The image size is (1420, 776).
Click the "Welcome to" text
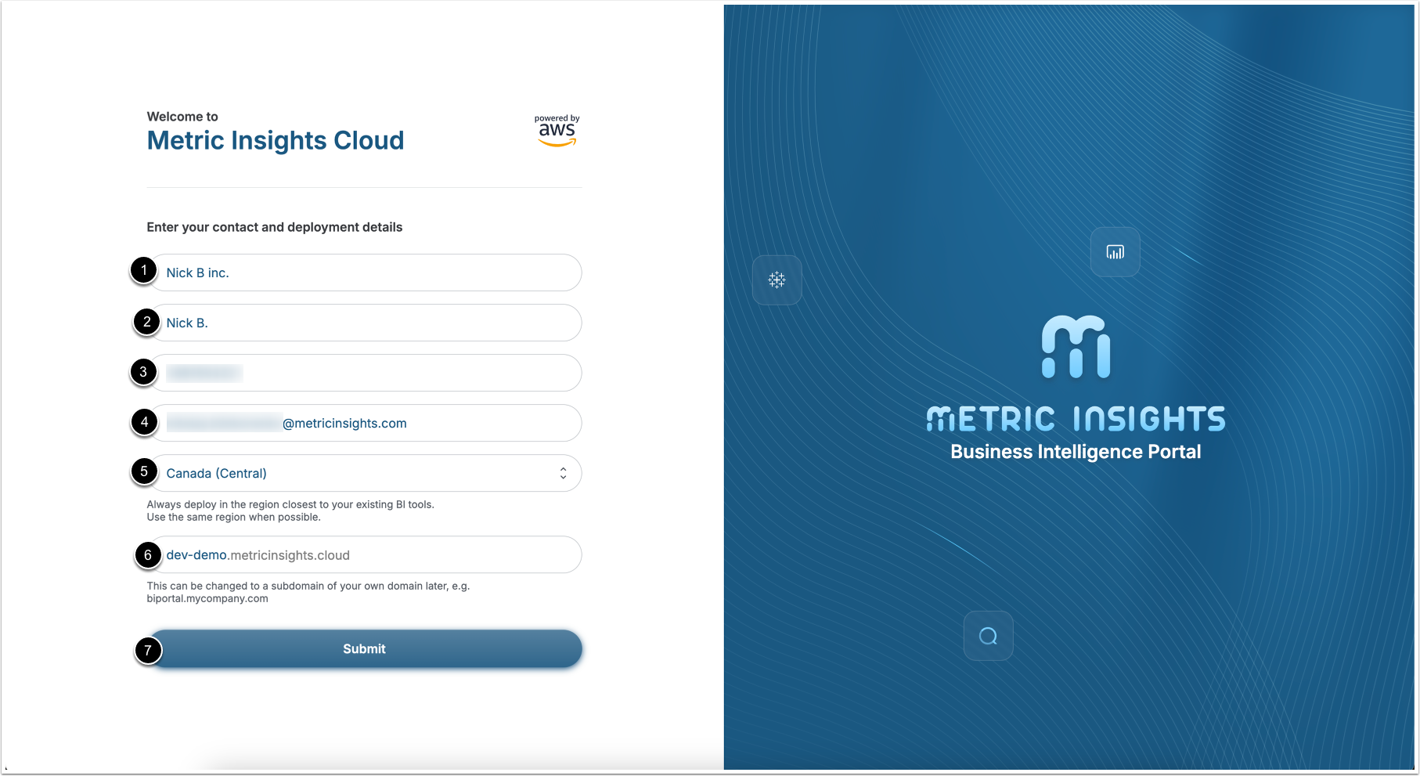pyautogui.click(x=182, y=117)
